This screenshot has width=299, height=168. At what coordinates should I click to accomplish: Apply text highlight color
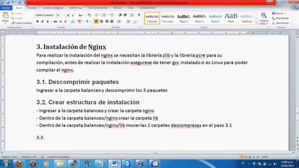click(x=79, y=21)
